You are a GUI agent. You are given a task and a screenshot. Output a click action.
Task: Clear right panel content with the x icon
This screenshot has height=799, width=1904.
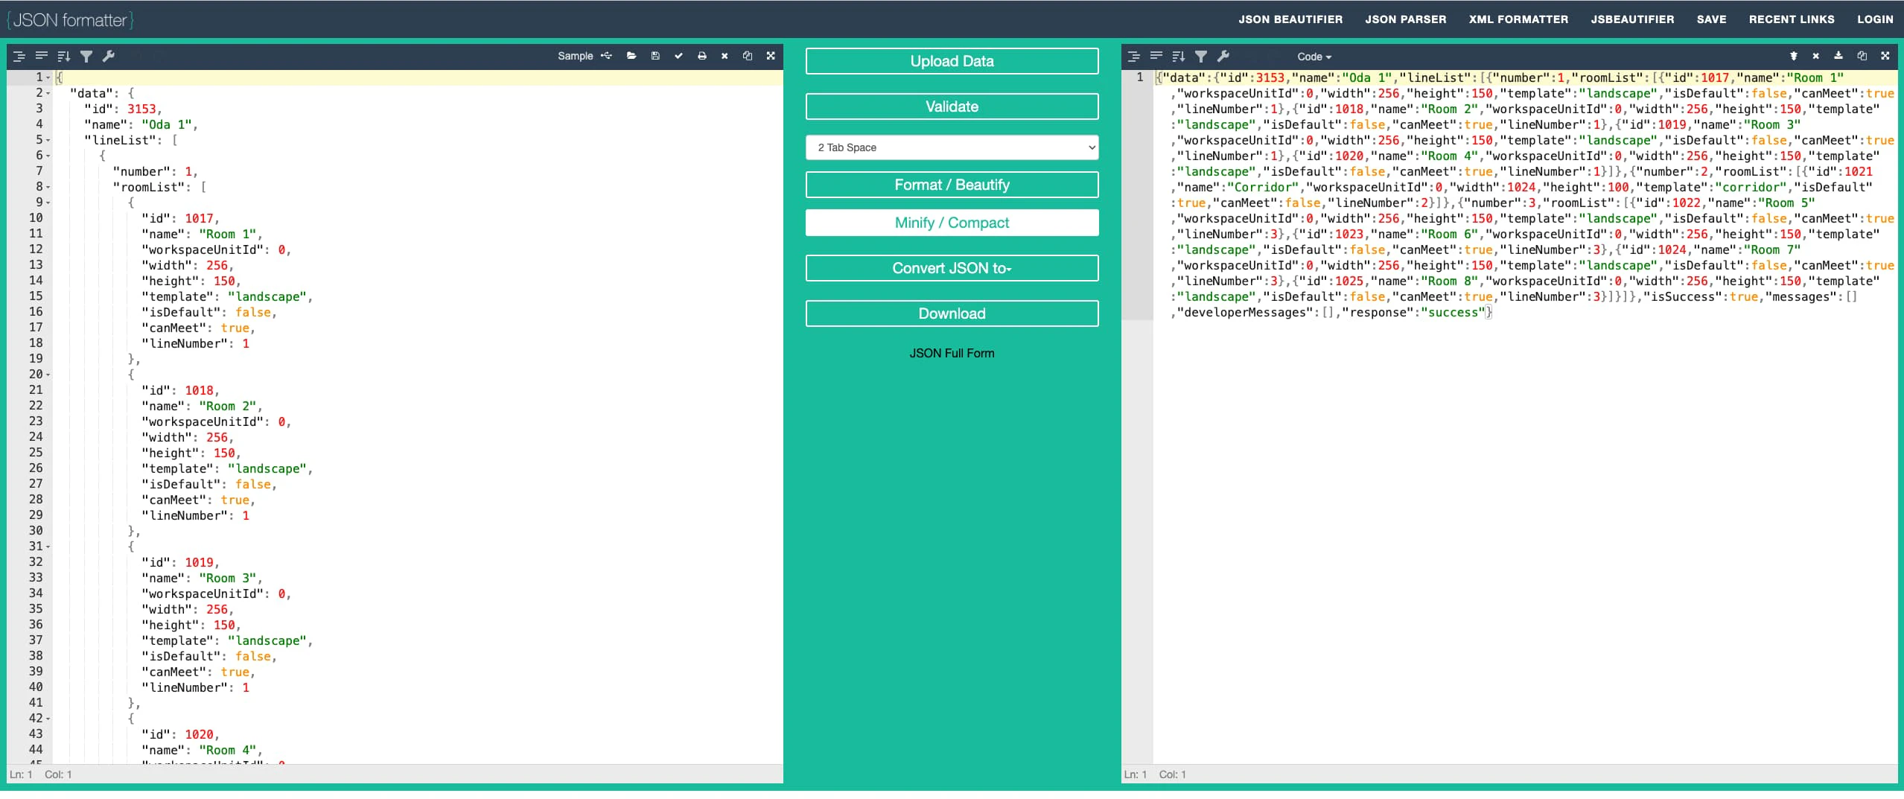coord(1817,56)
